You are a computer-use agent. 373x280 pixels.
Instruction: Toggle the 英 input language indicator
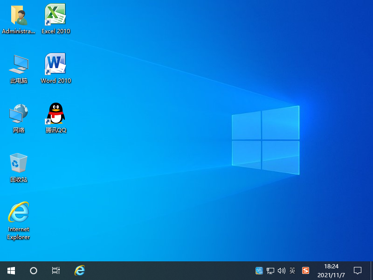click(292, 270)
